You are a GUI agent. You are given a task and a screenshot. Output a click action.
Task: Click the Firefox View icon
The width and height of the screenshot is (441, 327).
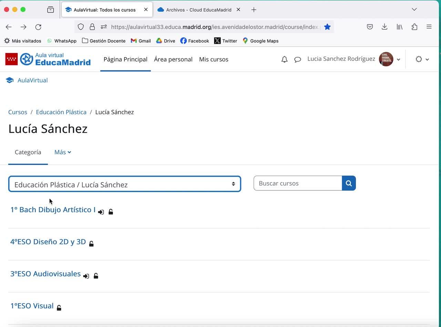pyautogui.click(x=51, y=10)
